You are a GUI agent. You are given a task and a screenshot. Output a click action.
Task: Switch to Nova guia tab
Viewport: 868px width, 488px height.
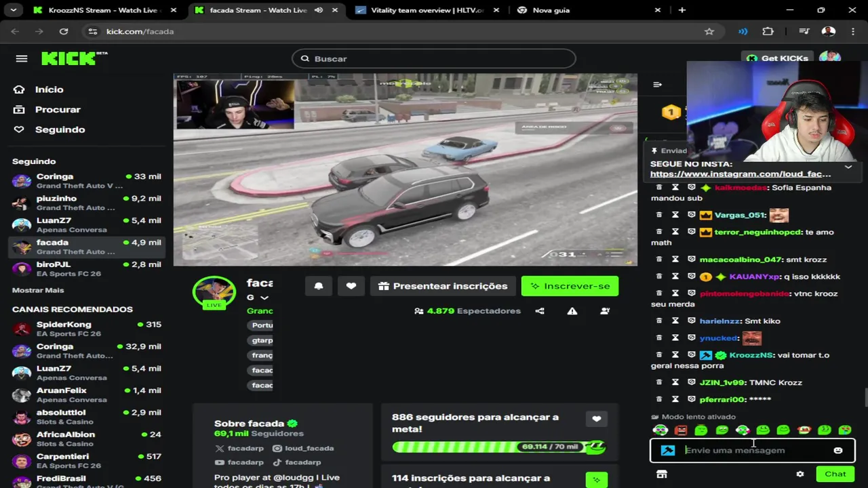[589, 10]
